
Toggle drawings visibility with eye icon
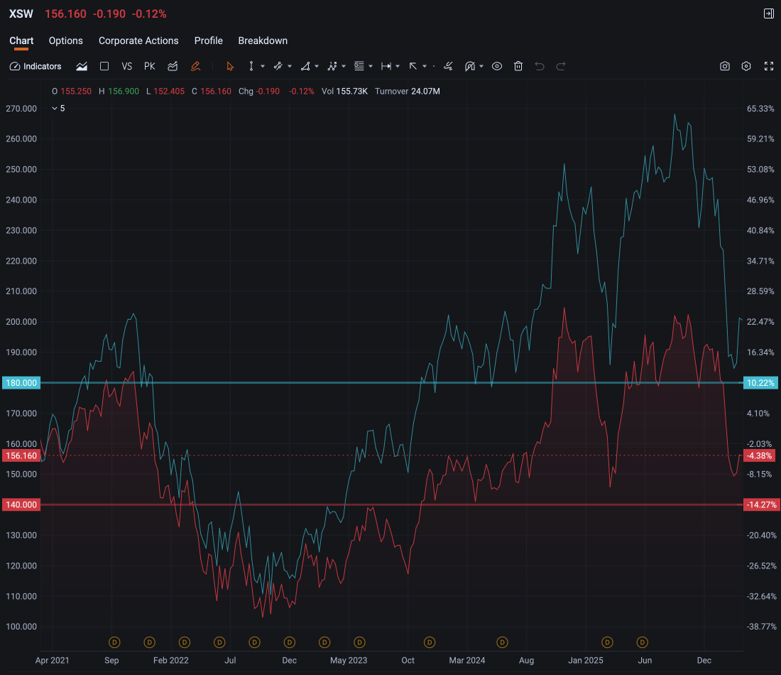(496, 66)
